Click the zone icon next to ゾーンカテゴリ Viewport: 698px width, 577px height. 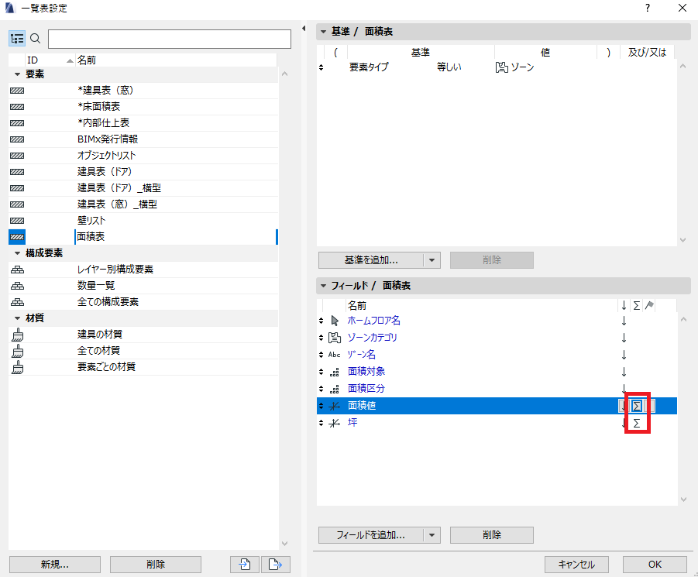(x=335, y=338)
